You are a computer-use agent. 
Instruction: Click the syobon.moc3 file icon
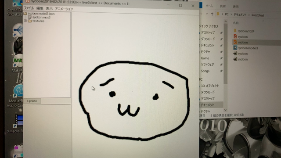click(x=30, y=17)
